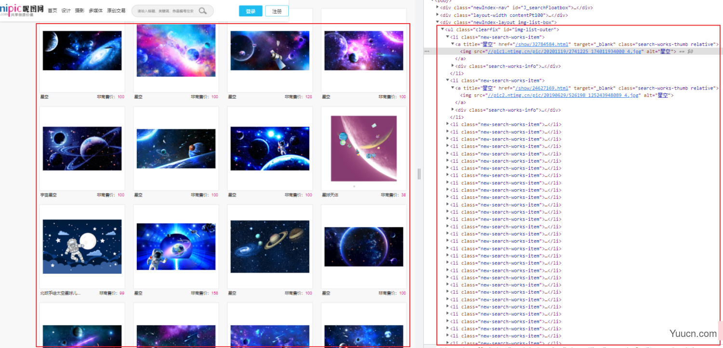
Task: Click the 宇宙星空 title text
Action: pyautogui.click(x=48, y=195)
